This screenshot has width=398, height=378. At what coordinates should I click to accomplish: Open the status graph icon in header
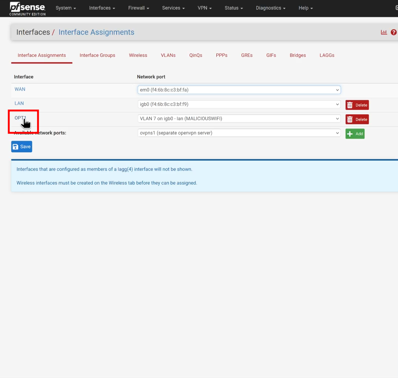pyautogui.click(x=384, y=32)
